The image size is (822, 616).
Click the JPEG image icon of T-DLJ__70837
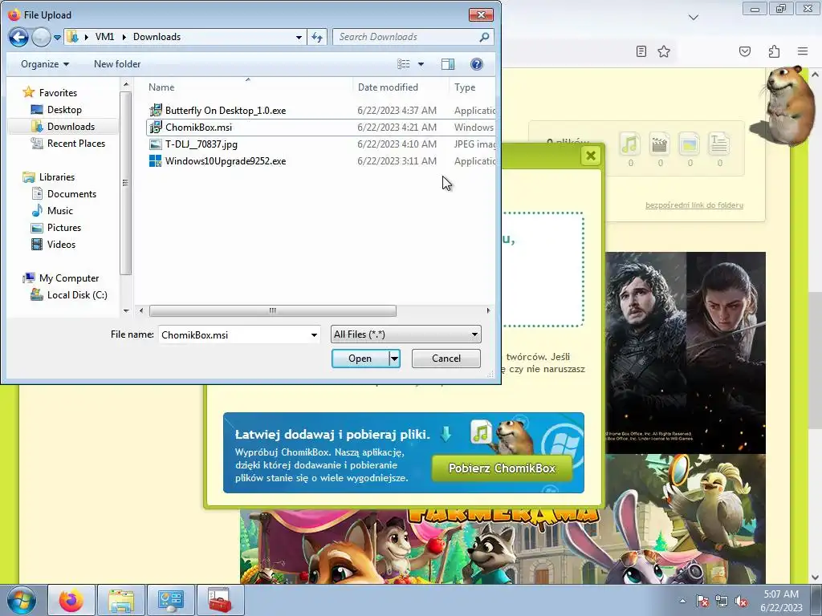click(x=155, y=144)
